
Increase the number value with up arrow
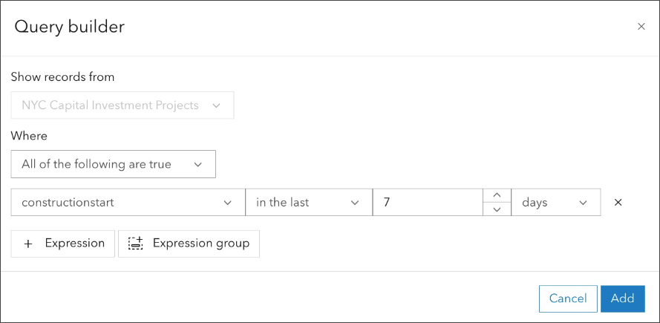(497, 195)
